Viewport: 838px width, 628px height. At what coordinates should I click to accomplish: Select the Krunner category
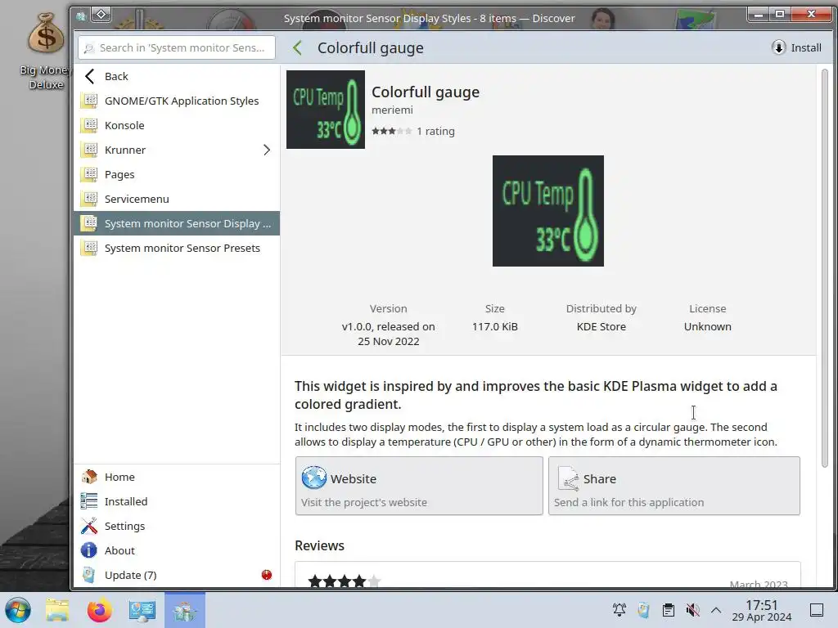pos(177,150)
